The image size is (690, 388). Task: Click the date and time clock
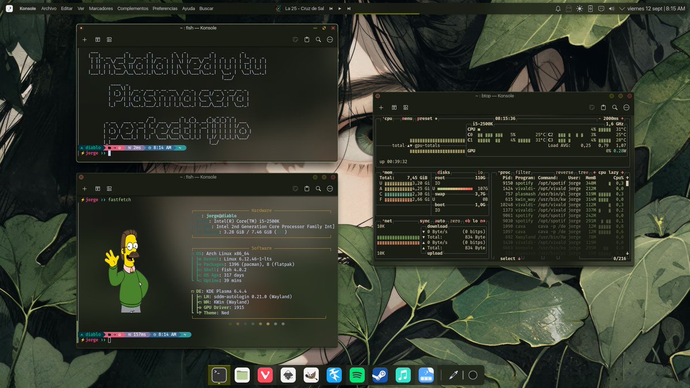pos(657,9)
